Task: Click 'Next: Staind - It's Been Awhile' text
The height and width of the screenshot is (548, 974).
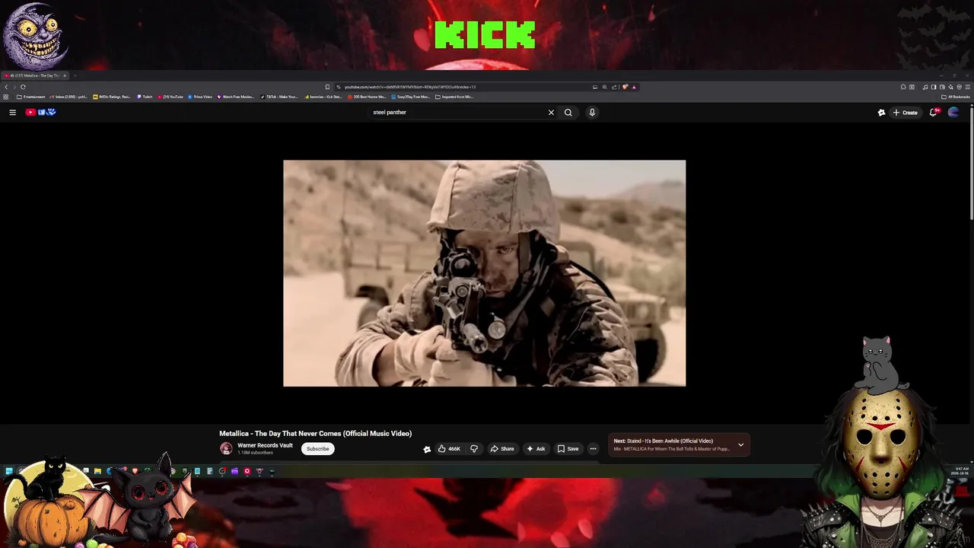Action: tap(664, 441)
